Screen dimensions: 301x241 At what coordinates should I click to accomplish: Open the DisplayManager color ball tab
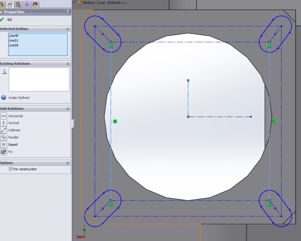coord(35,4)
